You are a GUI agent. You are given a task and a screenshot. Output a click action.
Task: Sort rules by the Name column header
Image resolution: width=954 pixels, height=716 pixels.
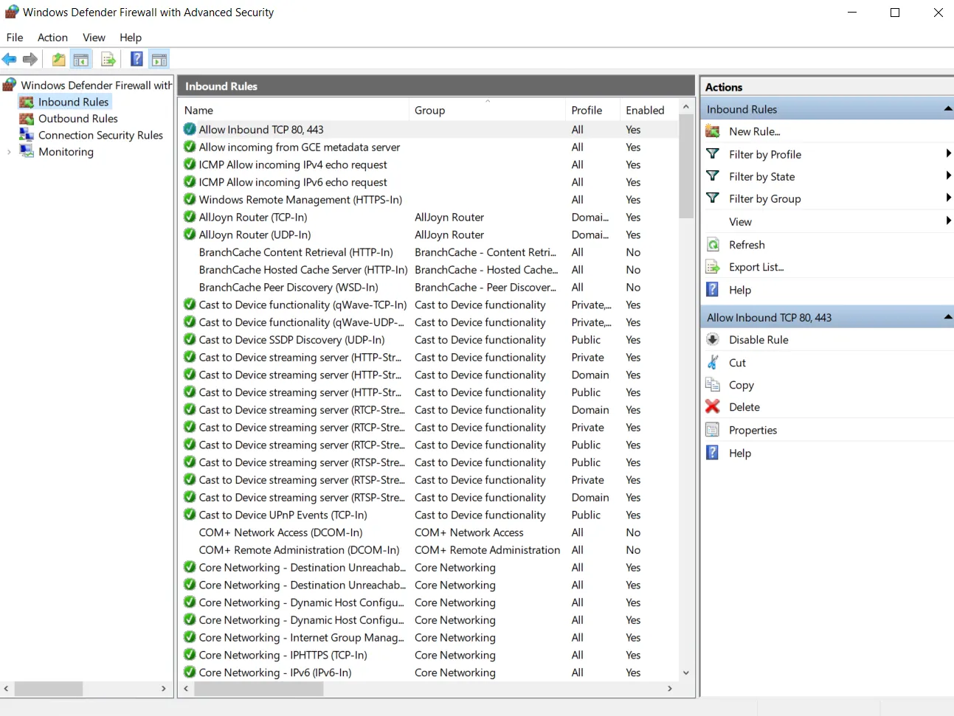[x=199, y=110]
